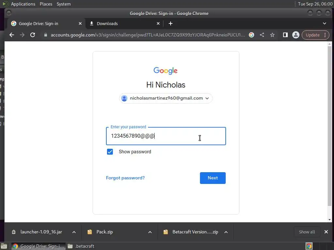334x250 pixels.
Task: Open Chrome three-dot menu
Action: coord(325,35)
